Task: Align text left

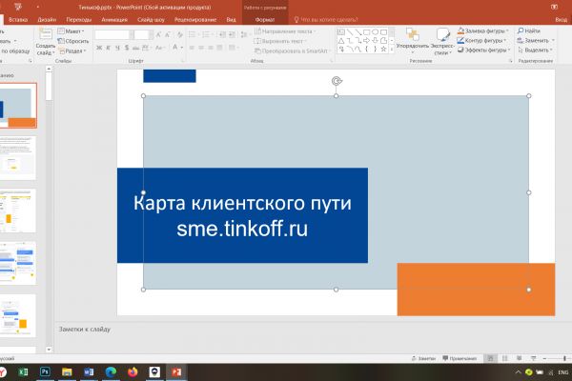Action: (192, 48)
